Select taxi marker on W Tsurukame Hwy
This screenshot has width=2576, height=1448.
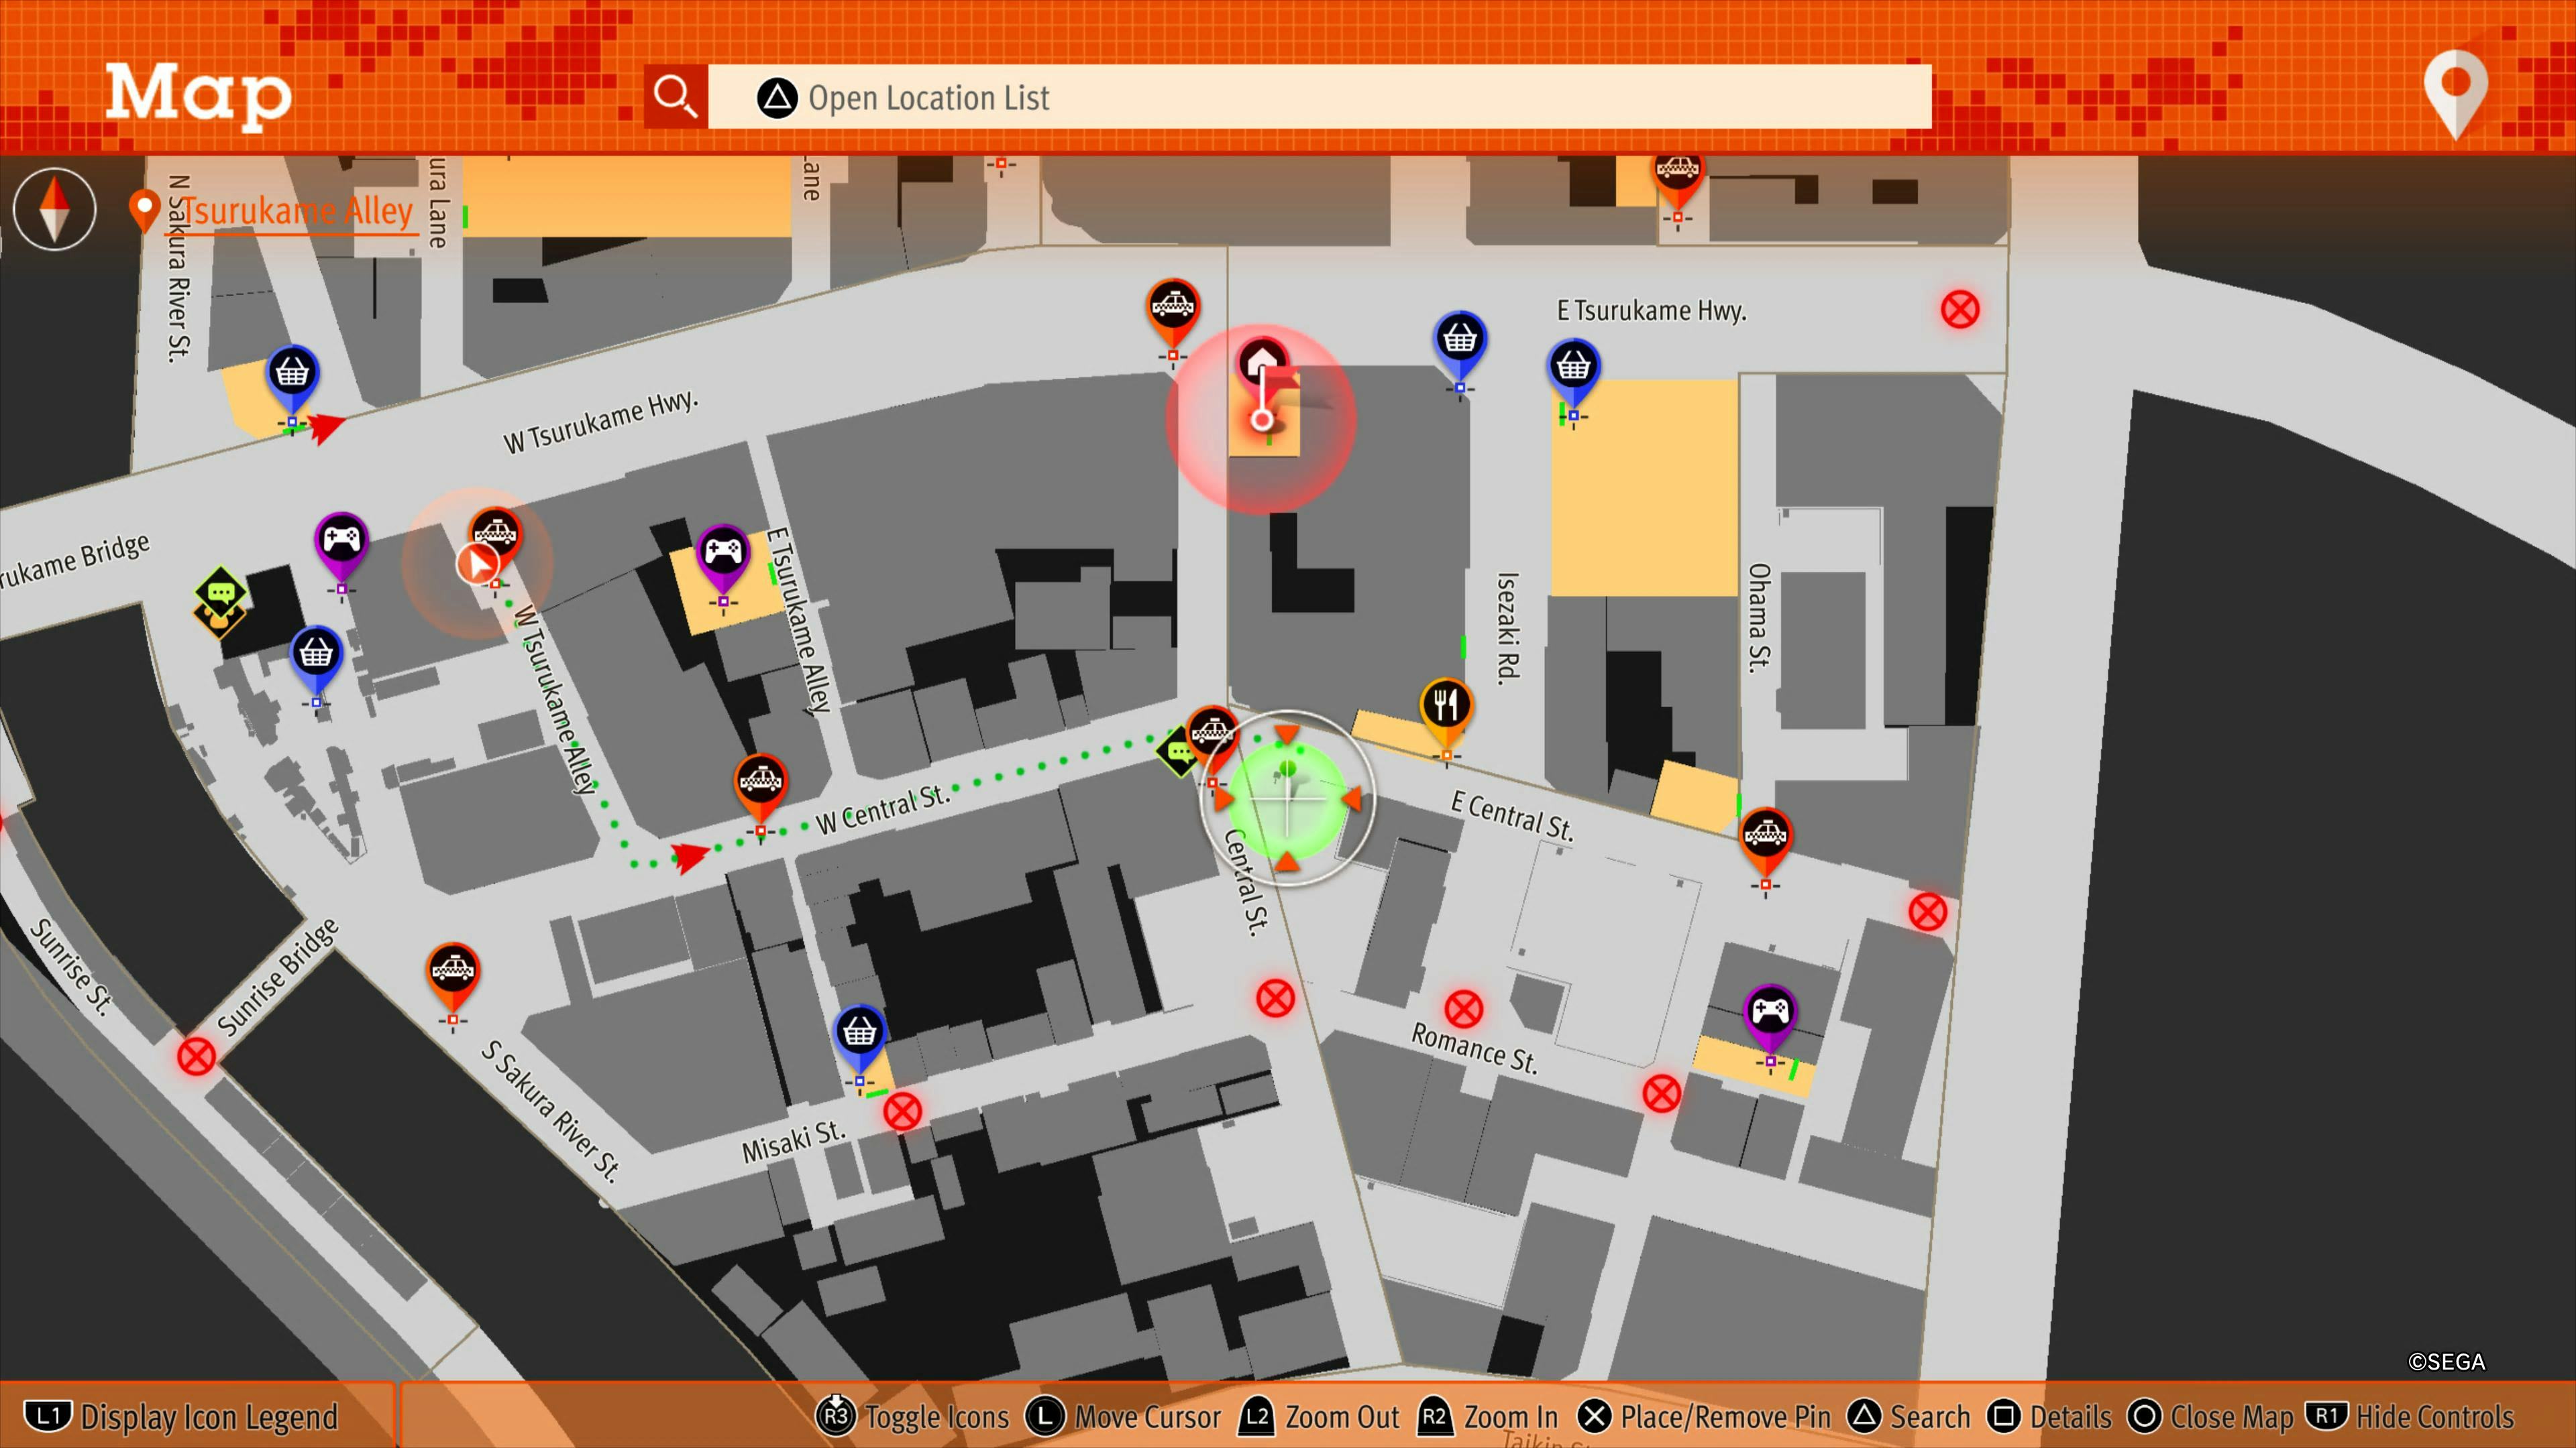point(1172,305)
